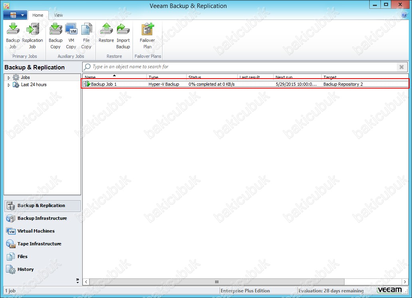Sort by the Next run column
Image resolution: width=412 pixels, height=298 pixels.
pos(297,77)
